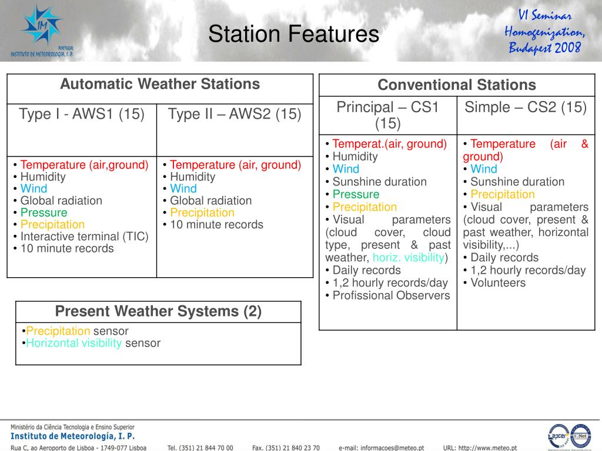The width and height of the screenshot is (602, 451).
Task: Open the informacoes@meteo.pt e-mail address
Action: [x=392, y=447]
